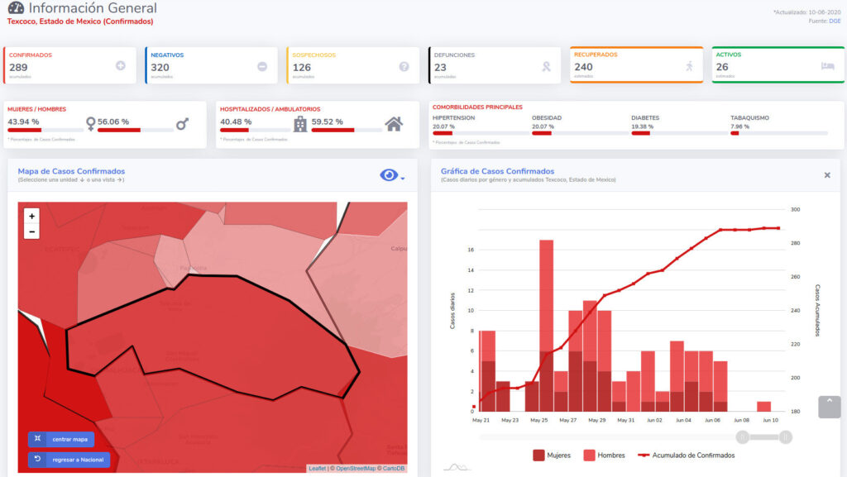Zoom in on the map

coord(31,216)
